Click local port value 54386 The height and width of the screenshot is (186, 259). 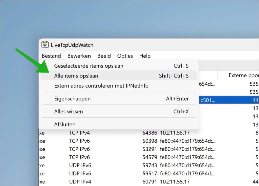pos(150,133)
